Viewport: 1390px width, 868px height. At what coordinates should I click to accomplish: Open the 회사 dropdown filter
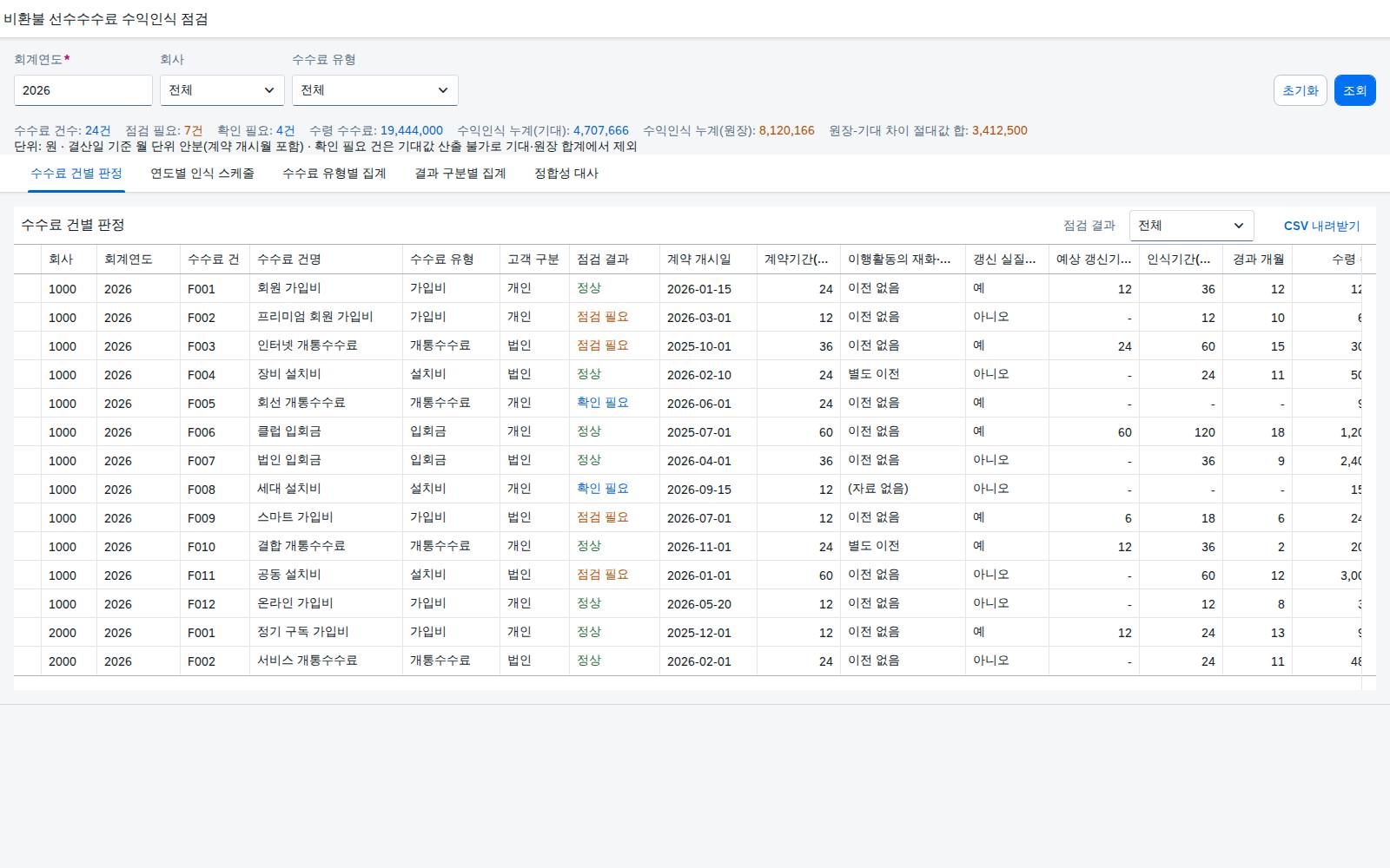point(222,90)
